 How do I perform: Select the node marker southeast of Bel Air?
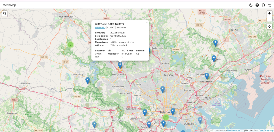(215, 43)
